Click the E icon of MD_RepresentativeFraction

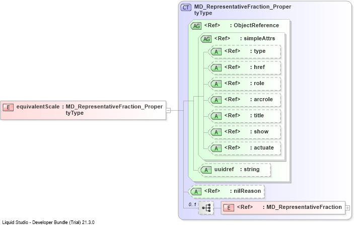click(229, 208)
